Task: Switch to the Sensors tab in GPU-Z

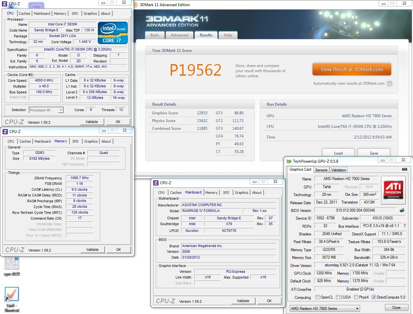Action: [x=321, y=170]
